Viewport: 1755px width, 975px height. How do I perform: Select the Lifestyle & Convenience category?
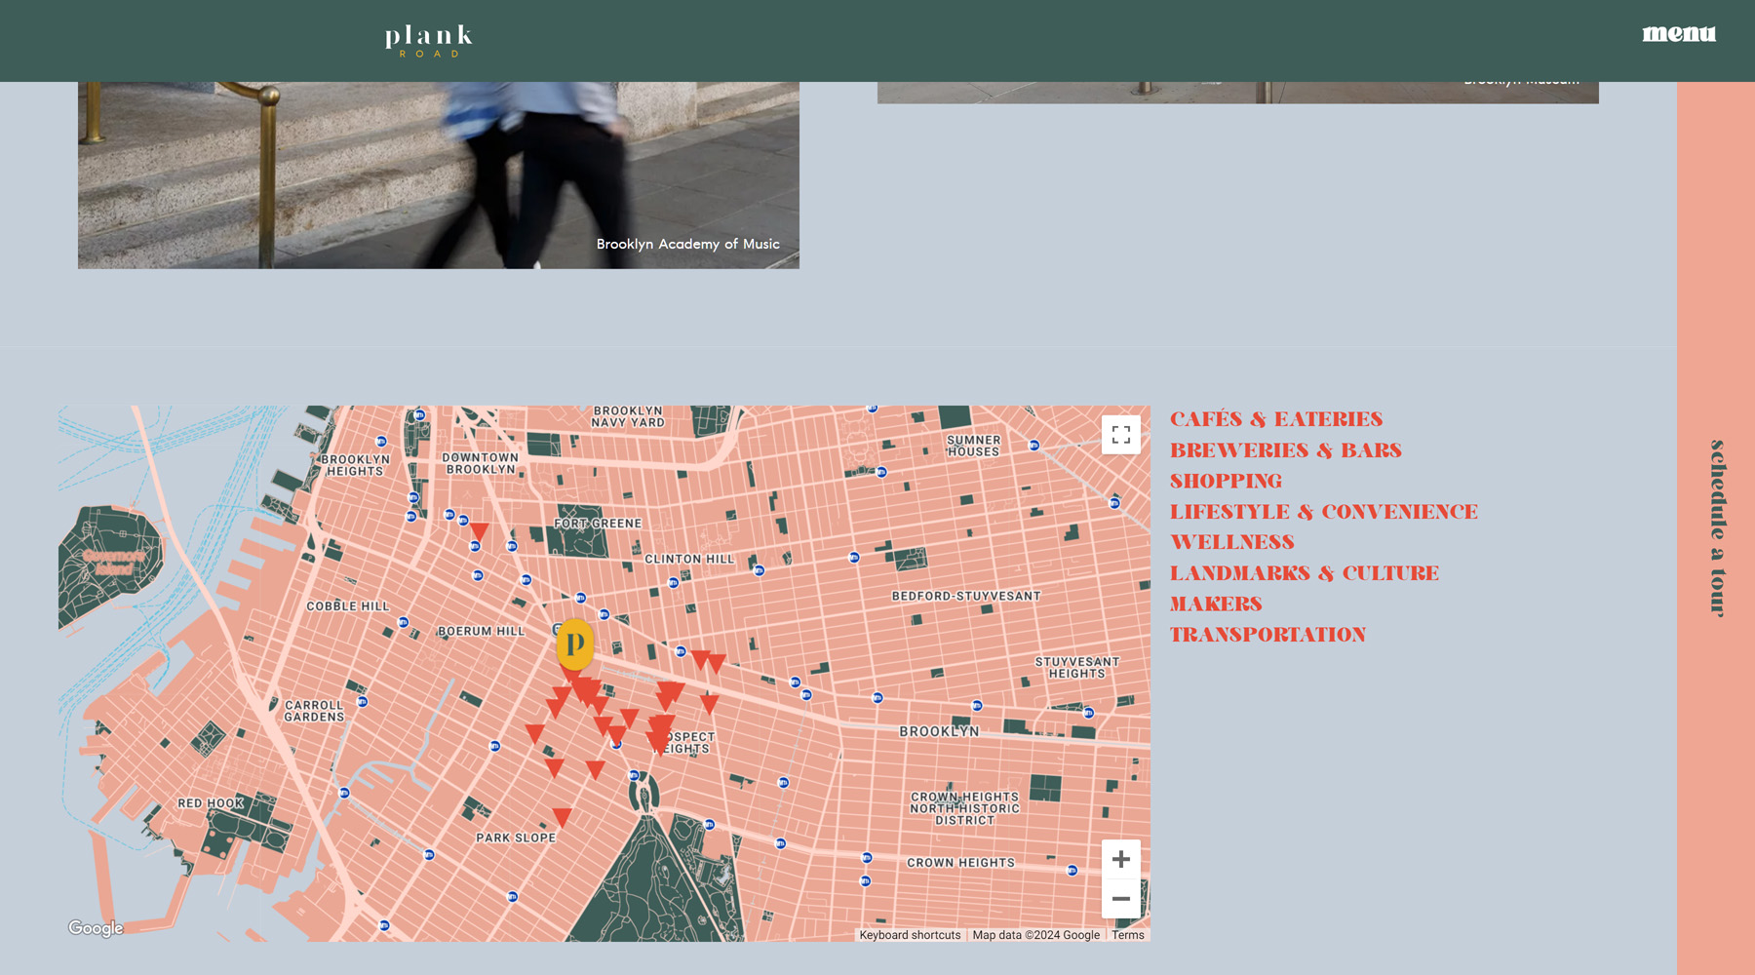point(1323,512)
